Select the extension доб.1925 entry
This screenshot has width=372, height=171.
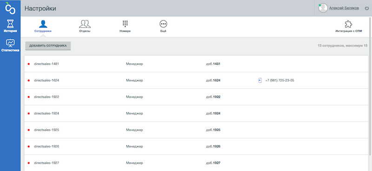[213, 130]
